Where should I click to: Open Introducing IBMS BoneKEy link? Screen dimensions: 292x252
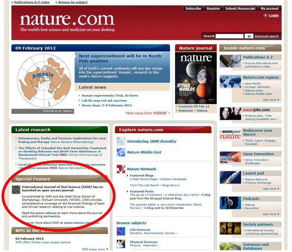(x=152, y=142)
